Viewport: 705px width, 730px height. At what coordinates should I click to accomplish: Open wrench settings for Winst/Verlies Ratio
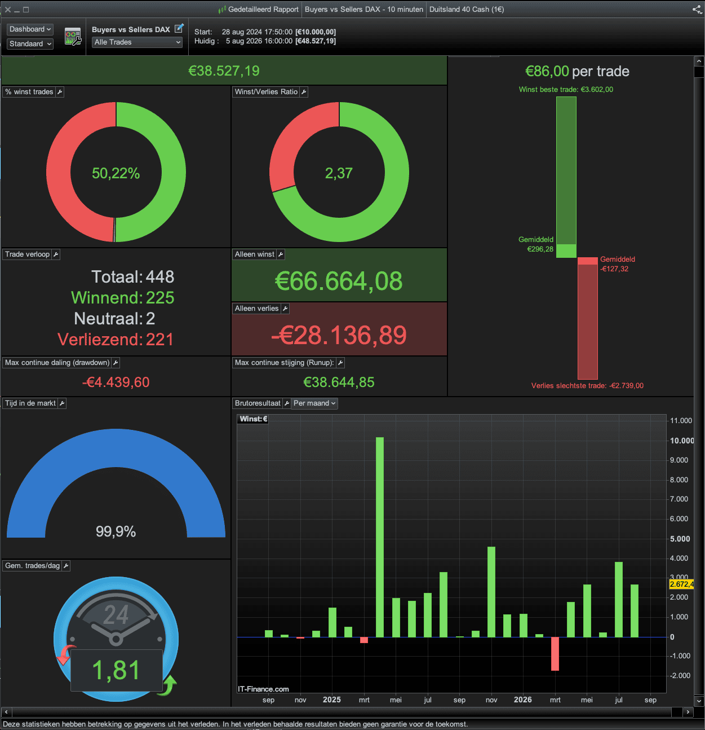304,92
